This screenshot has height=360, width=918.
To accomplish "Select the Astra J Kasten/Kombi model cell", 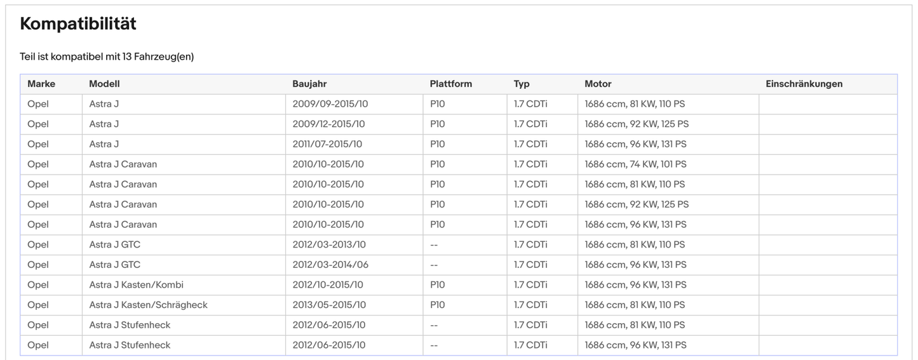I will point(136,284).
